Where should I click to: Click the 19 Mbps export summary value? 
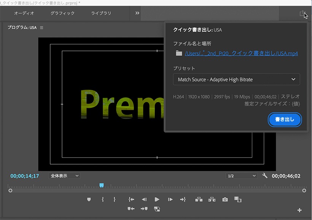(242, 97)
